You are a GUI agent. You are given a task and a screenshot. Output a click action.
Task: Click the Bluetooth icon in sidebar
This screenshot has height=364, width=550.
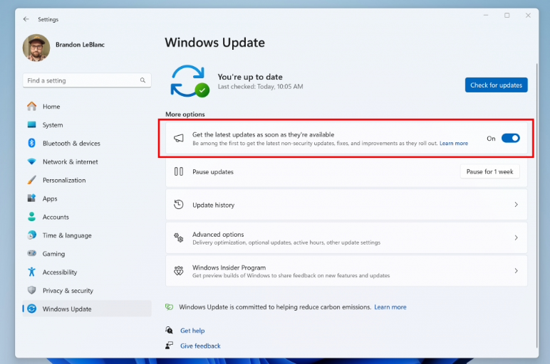[31, 143]
